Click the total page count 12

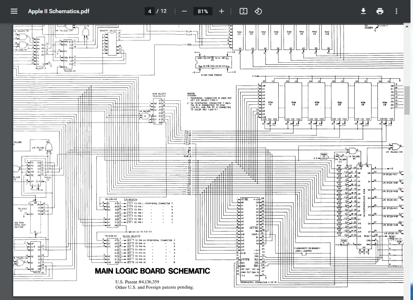point(164,11)
